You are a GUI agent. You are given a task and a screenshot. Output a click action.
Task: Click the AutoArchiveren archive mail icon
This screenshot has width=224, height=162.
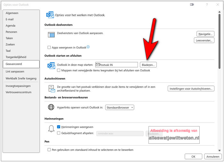[52, 89]
